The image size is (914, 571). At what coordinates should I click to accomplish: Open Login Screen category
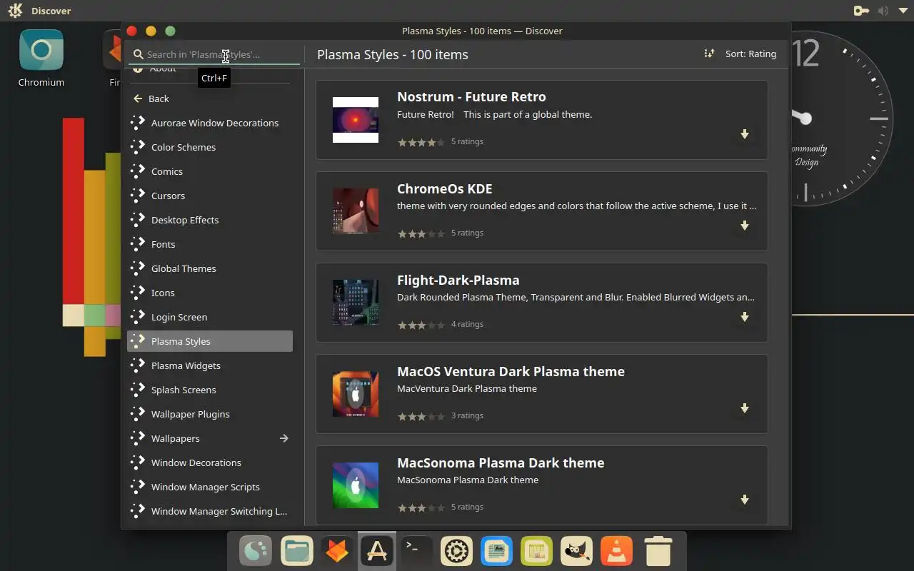pyautogui.click(x=210, y=317)
